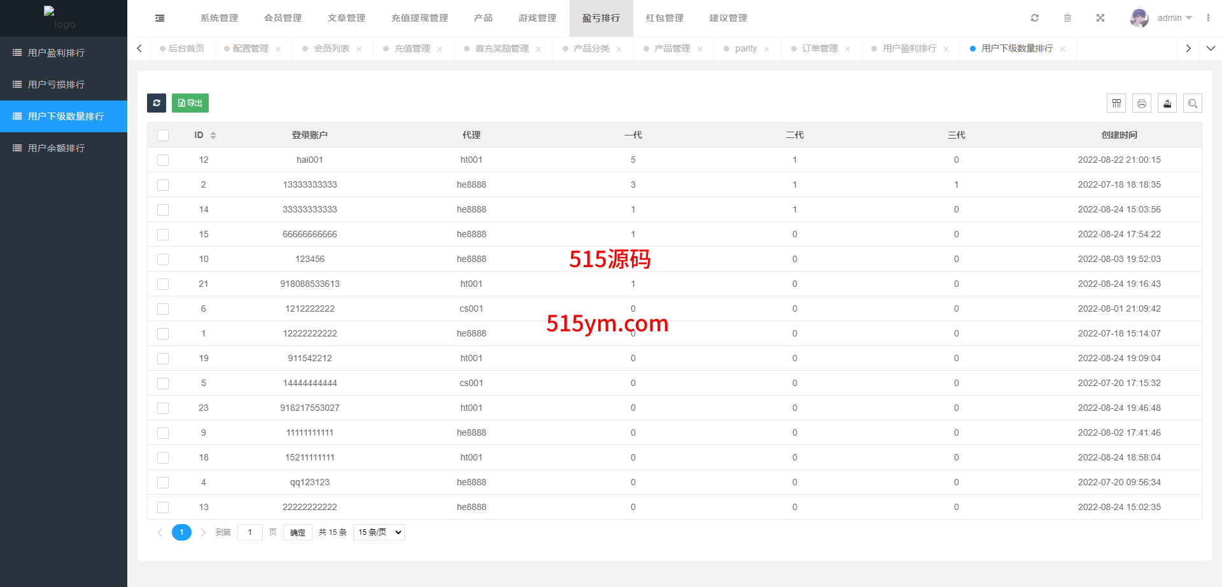
Task: Click the dark table refresh button
Action: coord(157,103)
